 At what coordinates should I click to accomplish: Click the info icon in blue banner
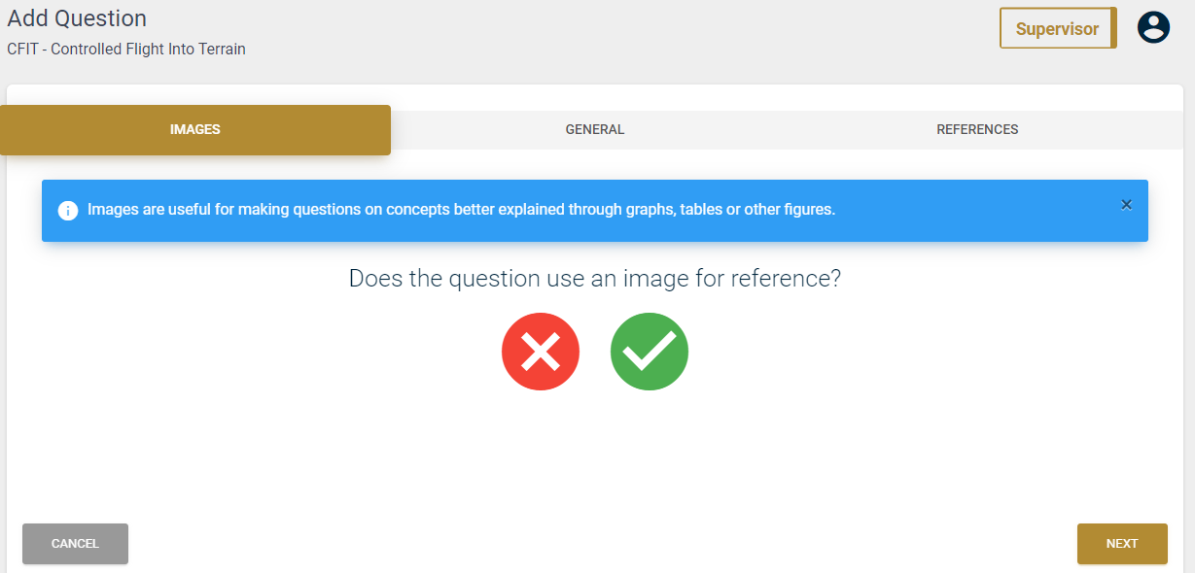click(x=68, y=211)
